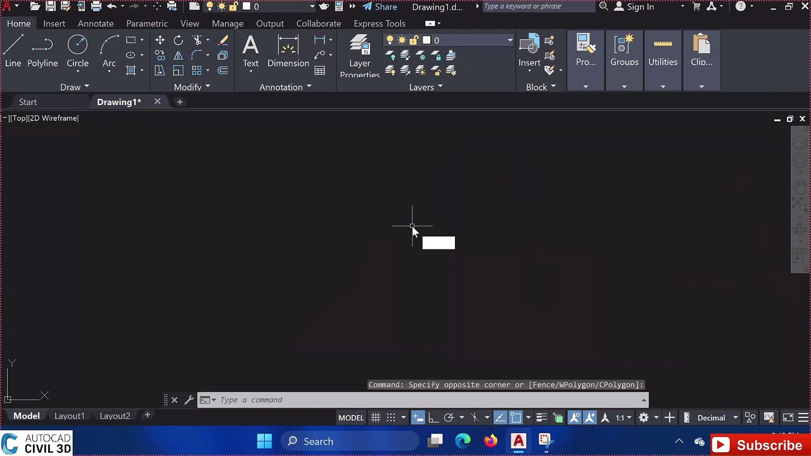811x456 pixels.
Task: Click the Share button
Action: 380,6
